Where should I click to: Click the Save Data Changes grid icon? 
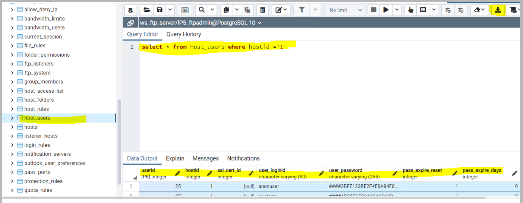tap(185, 10)
